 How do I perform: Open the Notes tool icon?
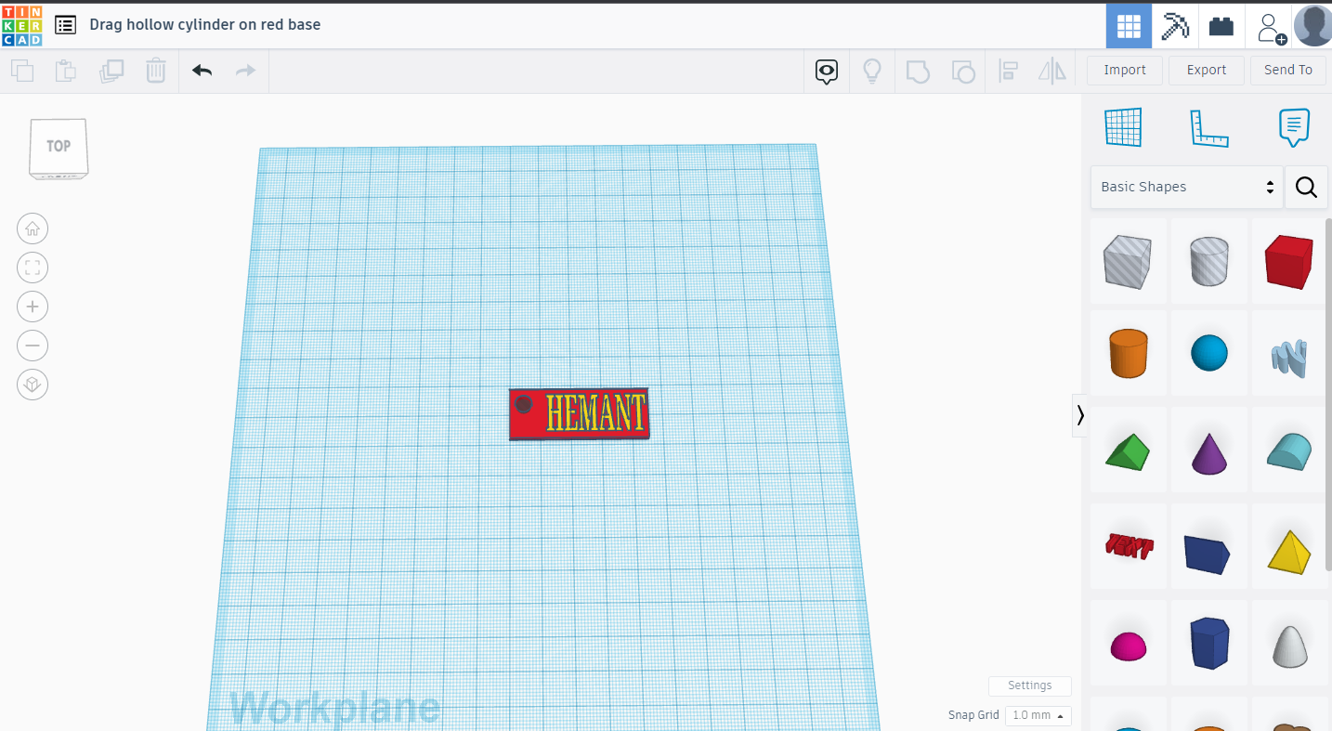click(827, 72)
